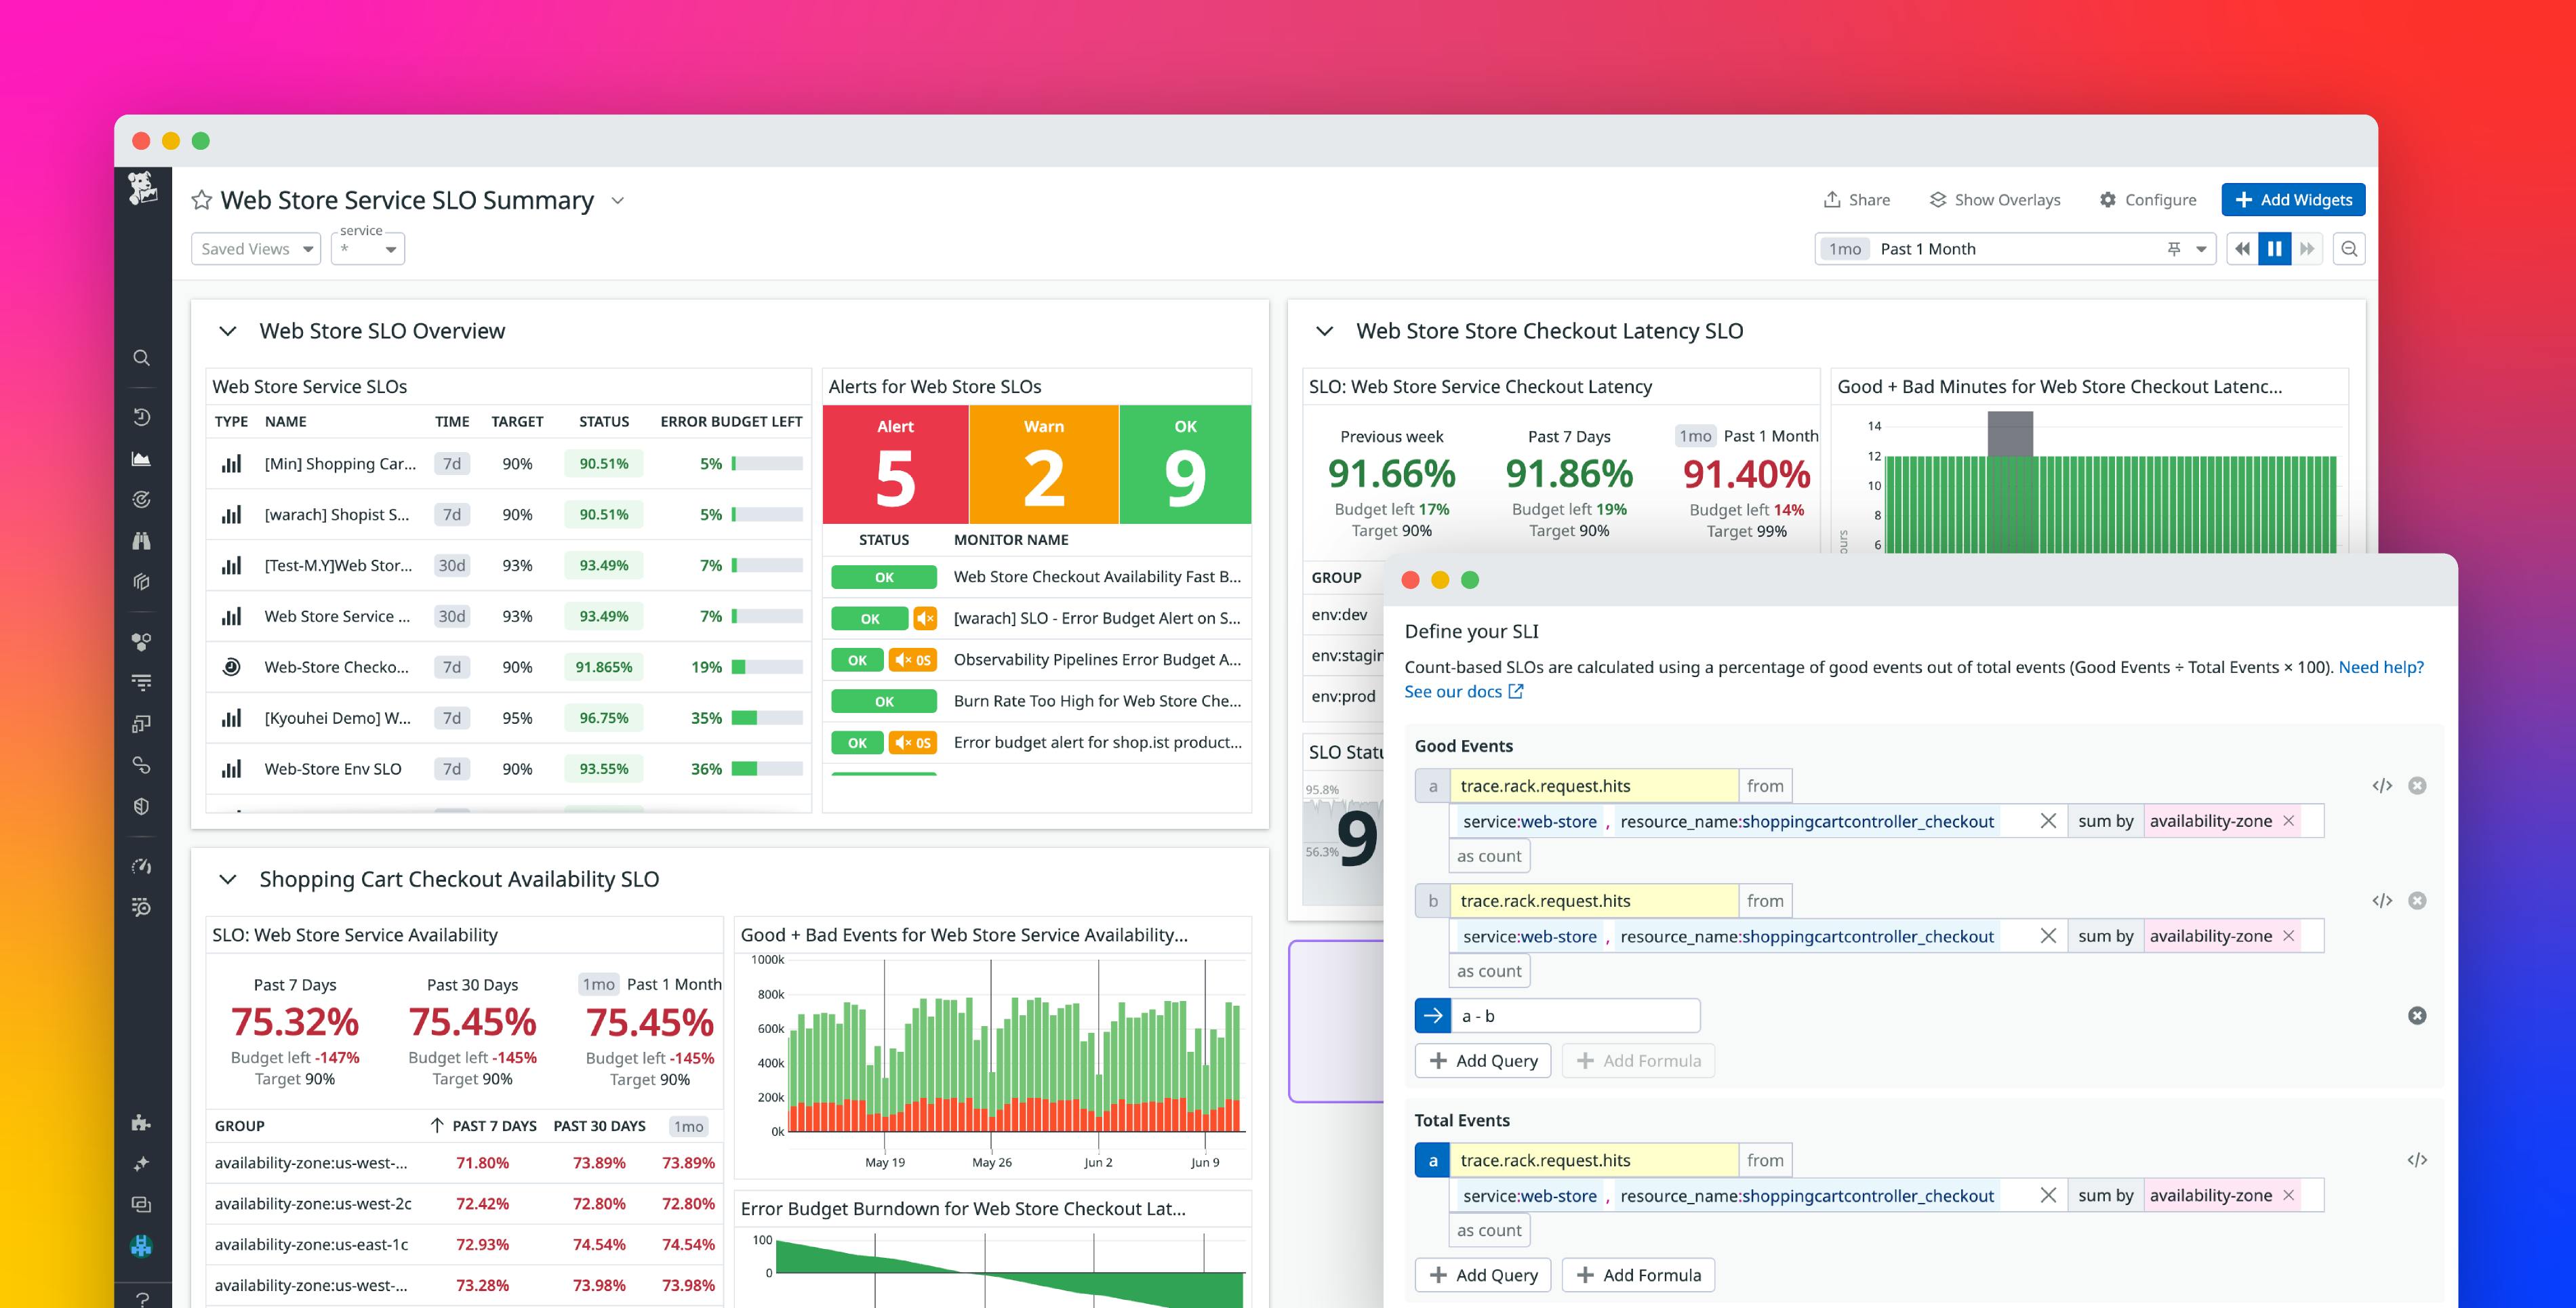
Task: Pause dashboard auto-refresh
Action: pyautogui.click(x=2275, y=248)
